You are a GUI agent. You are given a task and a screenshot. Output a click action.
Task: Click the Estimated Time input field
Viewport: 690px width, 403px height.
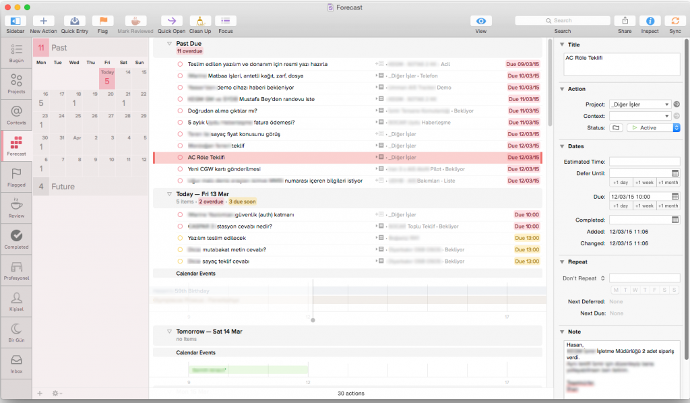coord(644,162)
